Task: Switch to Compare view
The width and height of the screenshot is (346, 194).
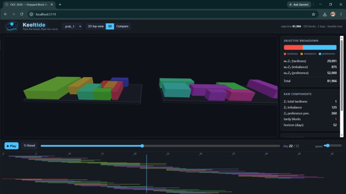Action: click(122, 26)
